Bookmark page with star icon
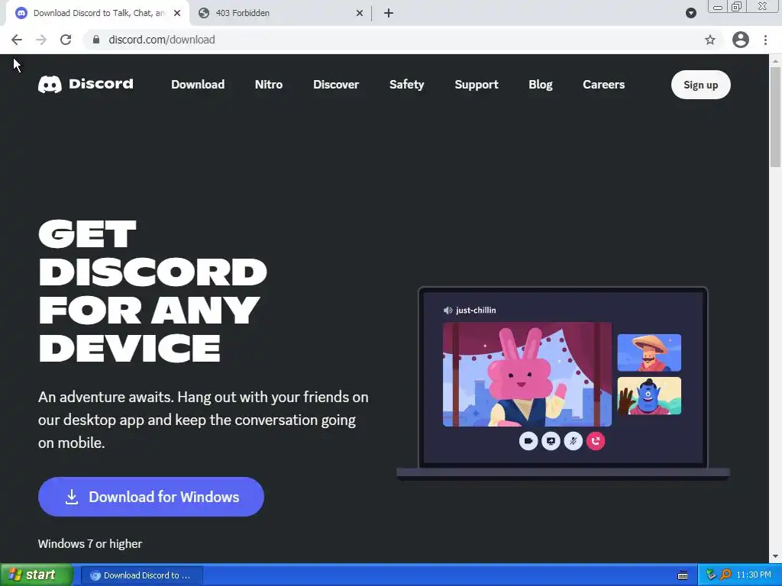The image size is (782, 586). coord(710,40)
